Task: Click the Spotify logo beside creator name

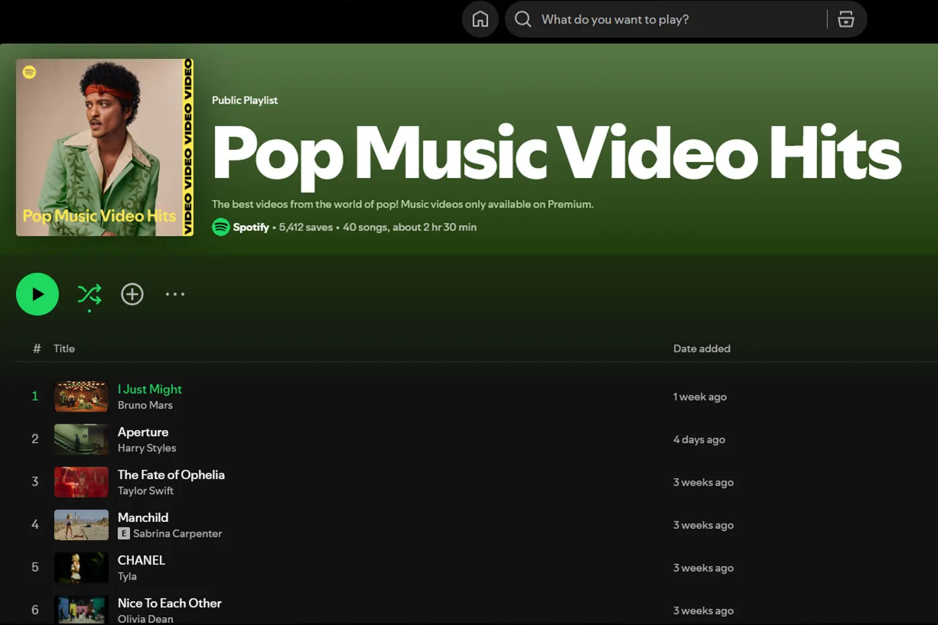Action: [x=220, y=228]
